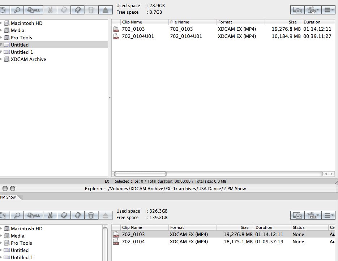Eject the volume in upper Explorer toolbar
Viewport: 338px width, 261px height.
click(x=106, y=10)
